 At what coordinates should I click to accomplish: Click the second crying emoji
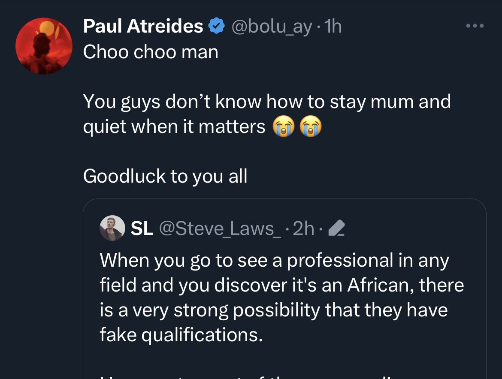click(311, 127)
